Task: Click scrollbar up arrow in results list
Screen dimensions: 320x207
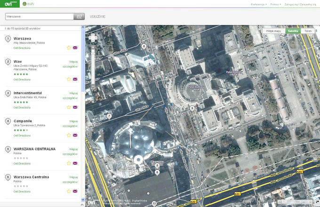Action: [83, 27]
